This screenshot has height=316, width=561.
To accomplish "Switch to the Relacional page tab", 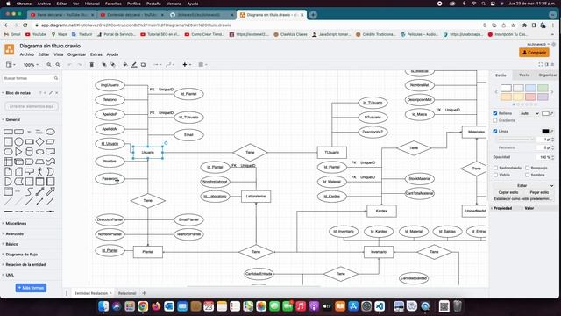I will 127,293.
